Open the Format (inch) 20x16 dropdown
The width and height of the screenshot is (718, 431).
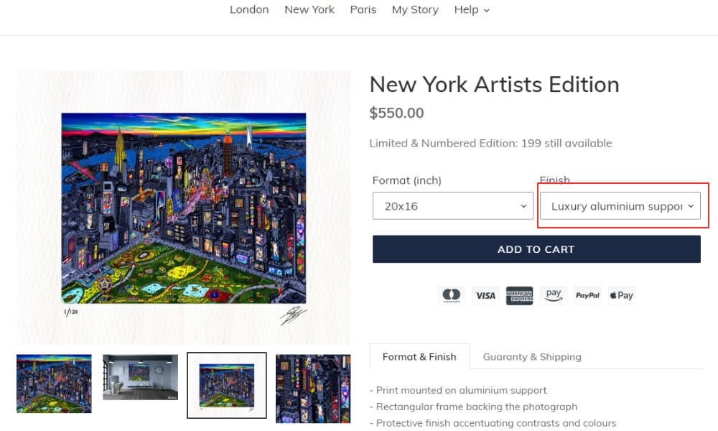click(452, 205)
